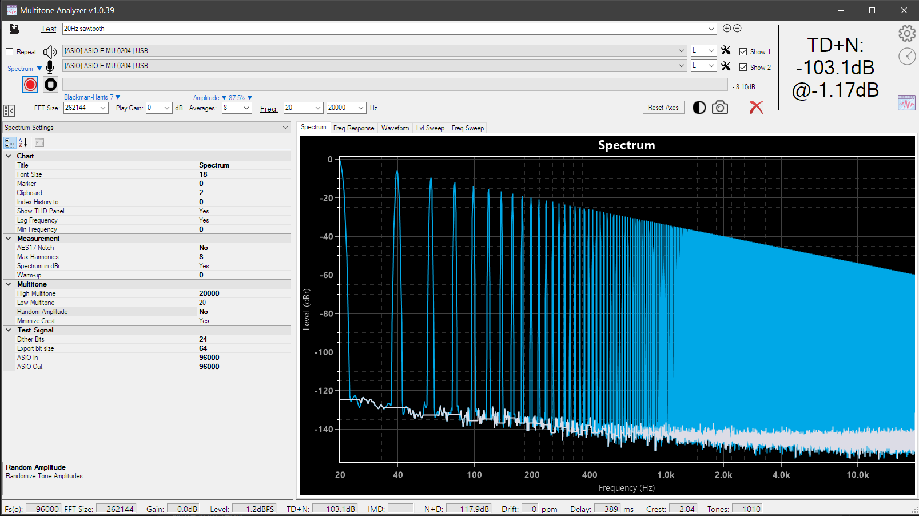Select categorized view in property grid
The width and height of the screenshot is (919, 516).
[x=10, y=143]
